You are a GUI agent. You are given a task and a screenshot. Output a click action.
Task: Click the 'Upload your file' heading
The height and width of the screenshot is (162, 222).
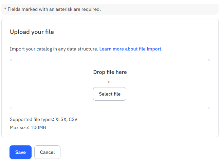[32, 32]
